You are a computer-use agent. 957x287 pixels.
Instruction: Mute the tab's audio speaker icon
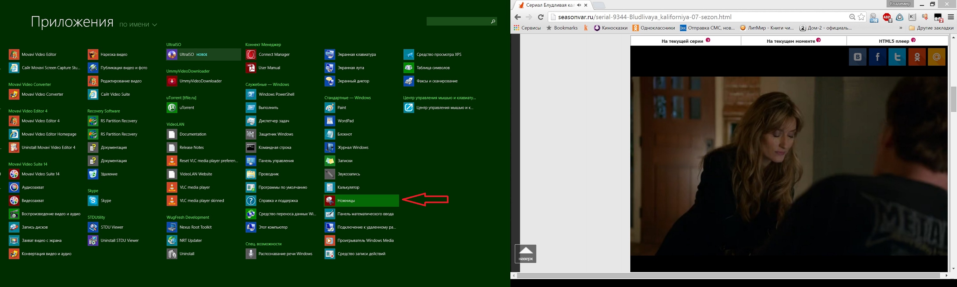click(579, 5)
